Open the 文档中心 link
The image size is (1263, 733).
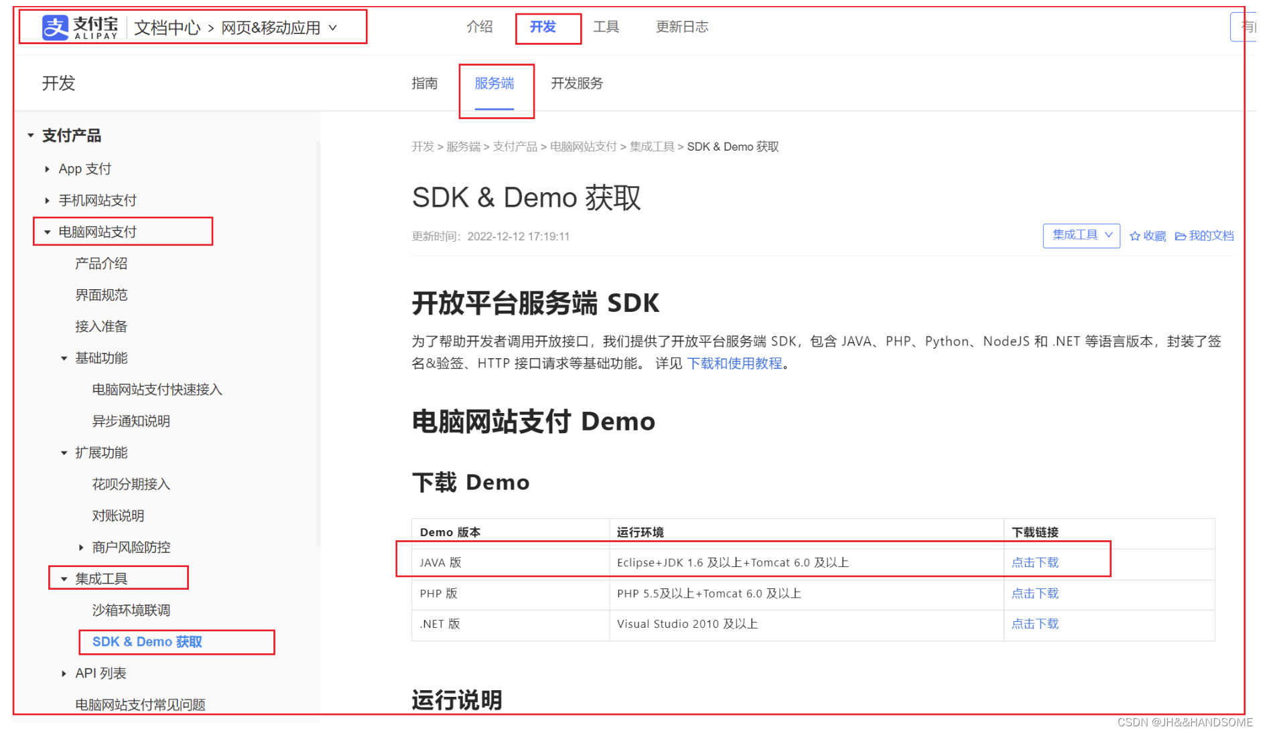(168, 27)
